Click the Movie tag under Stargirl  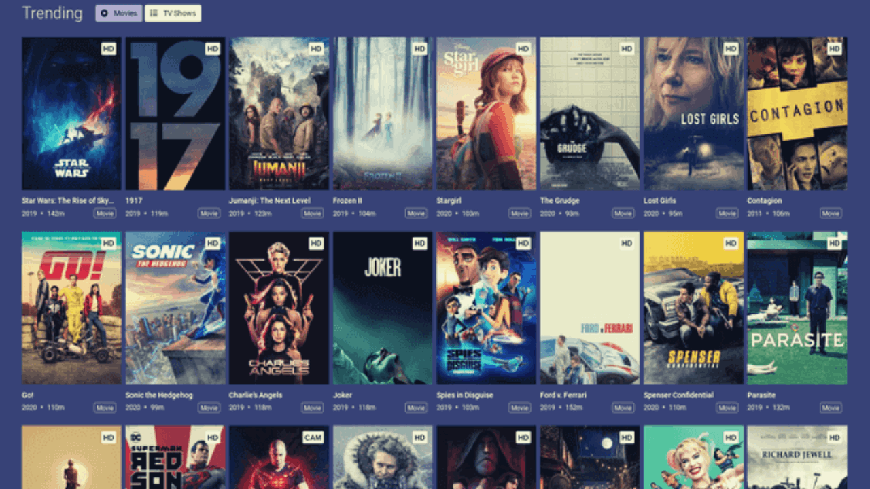pyautogui.click(x=520, y=213)
